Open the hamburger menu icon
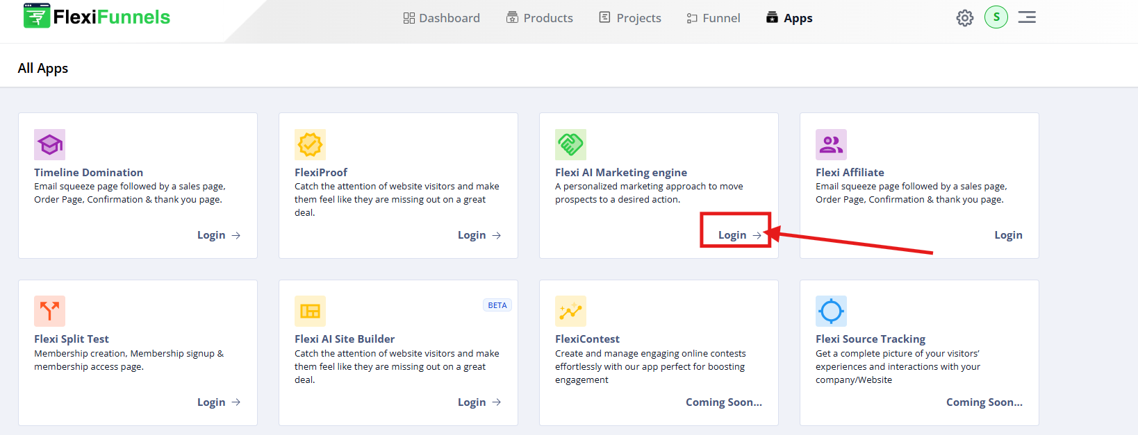The image size is (1138, 435). pos(1027,17)
